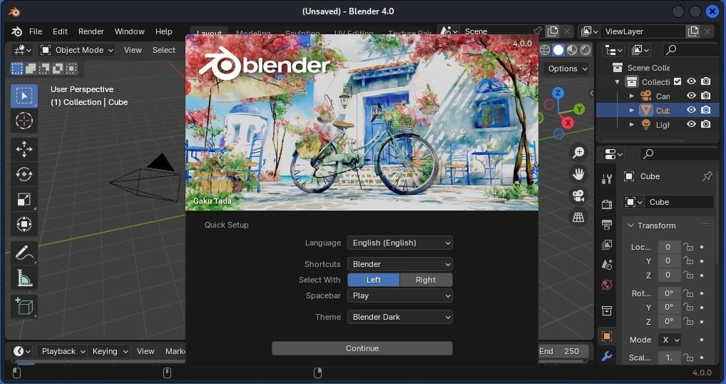This screenshot has width=726, height=384.
Task: Open the Render menu
Action: pyautogui.click(x=91, y=31)
